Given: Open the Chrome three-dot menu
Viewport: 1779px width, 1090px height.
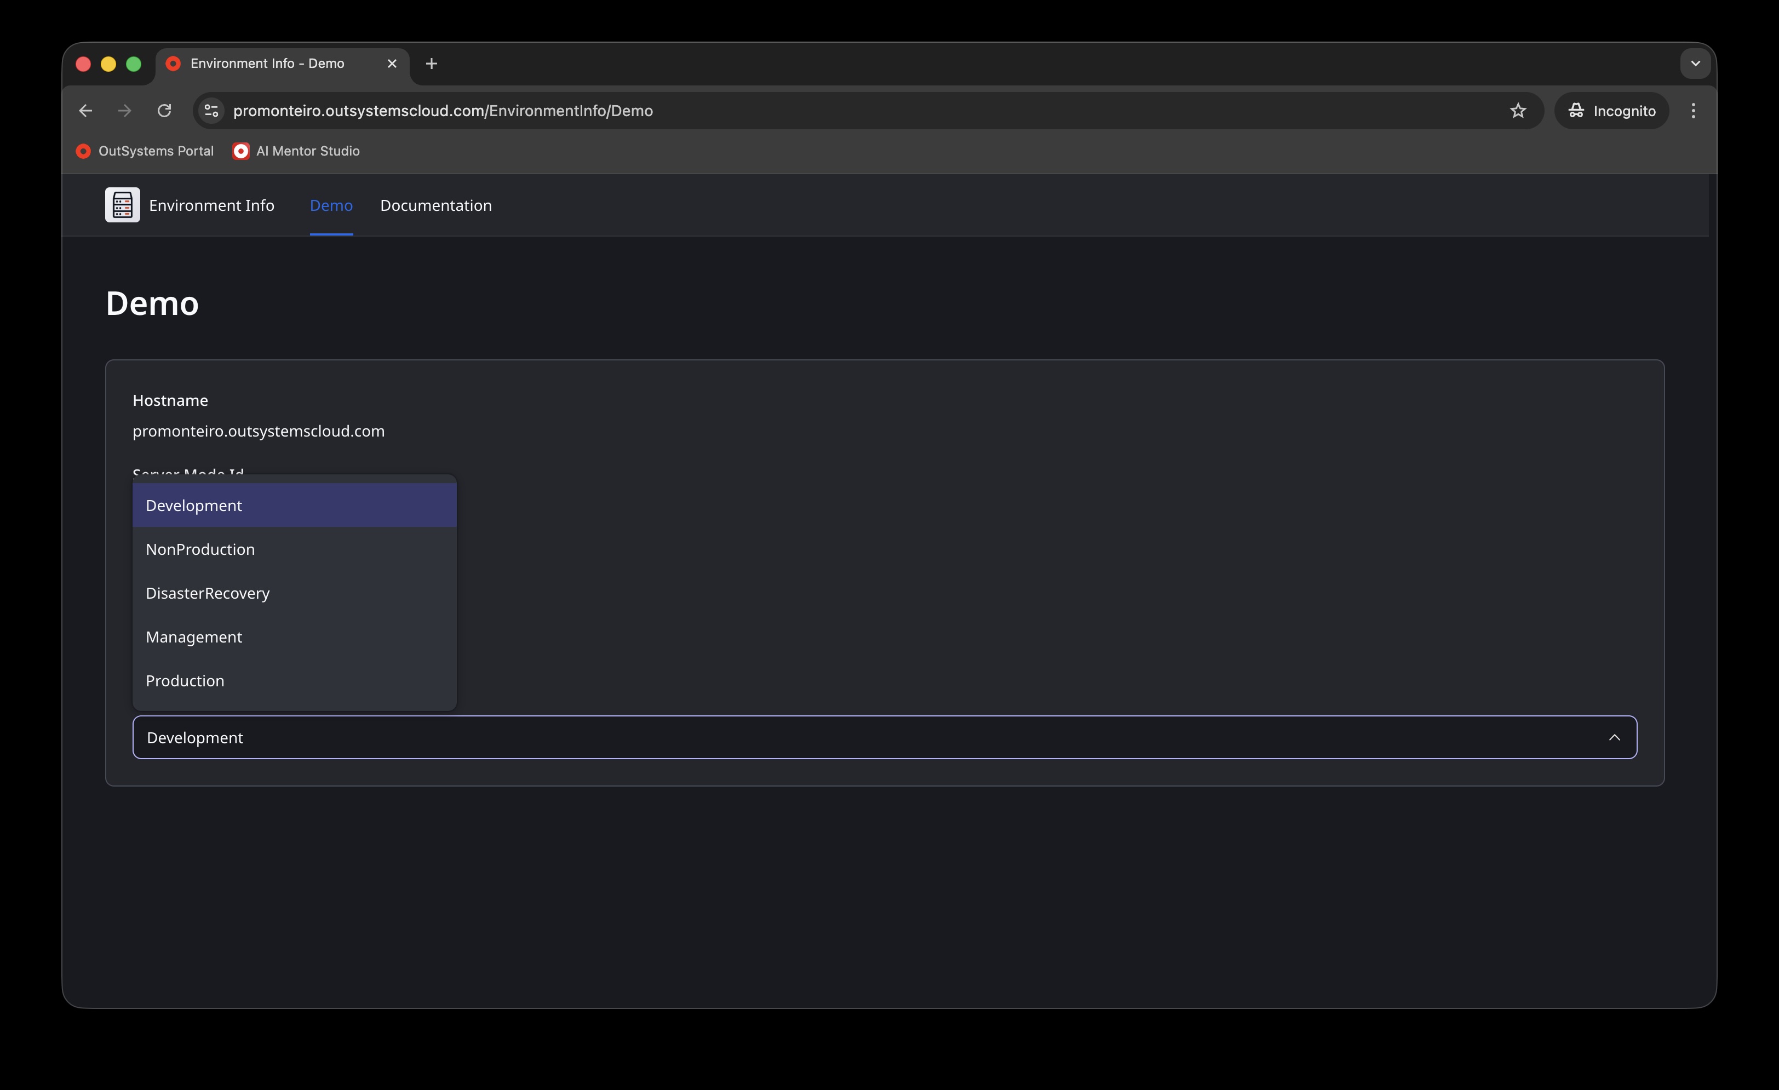Looking at the screenshot, I should point(1694,111).
